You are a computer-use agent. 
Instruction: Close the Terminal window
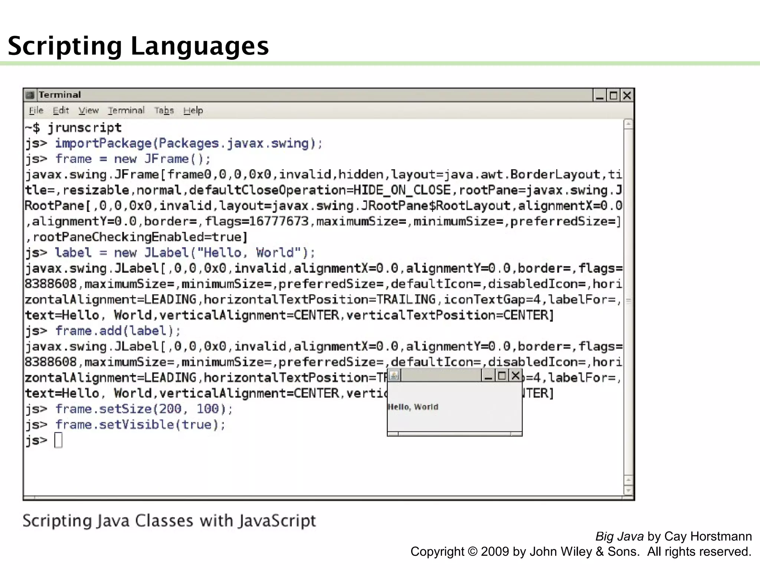tap(627, 95)
